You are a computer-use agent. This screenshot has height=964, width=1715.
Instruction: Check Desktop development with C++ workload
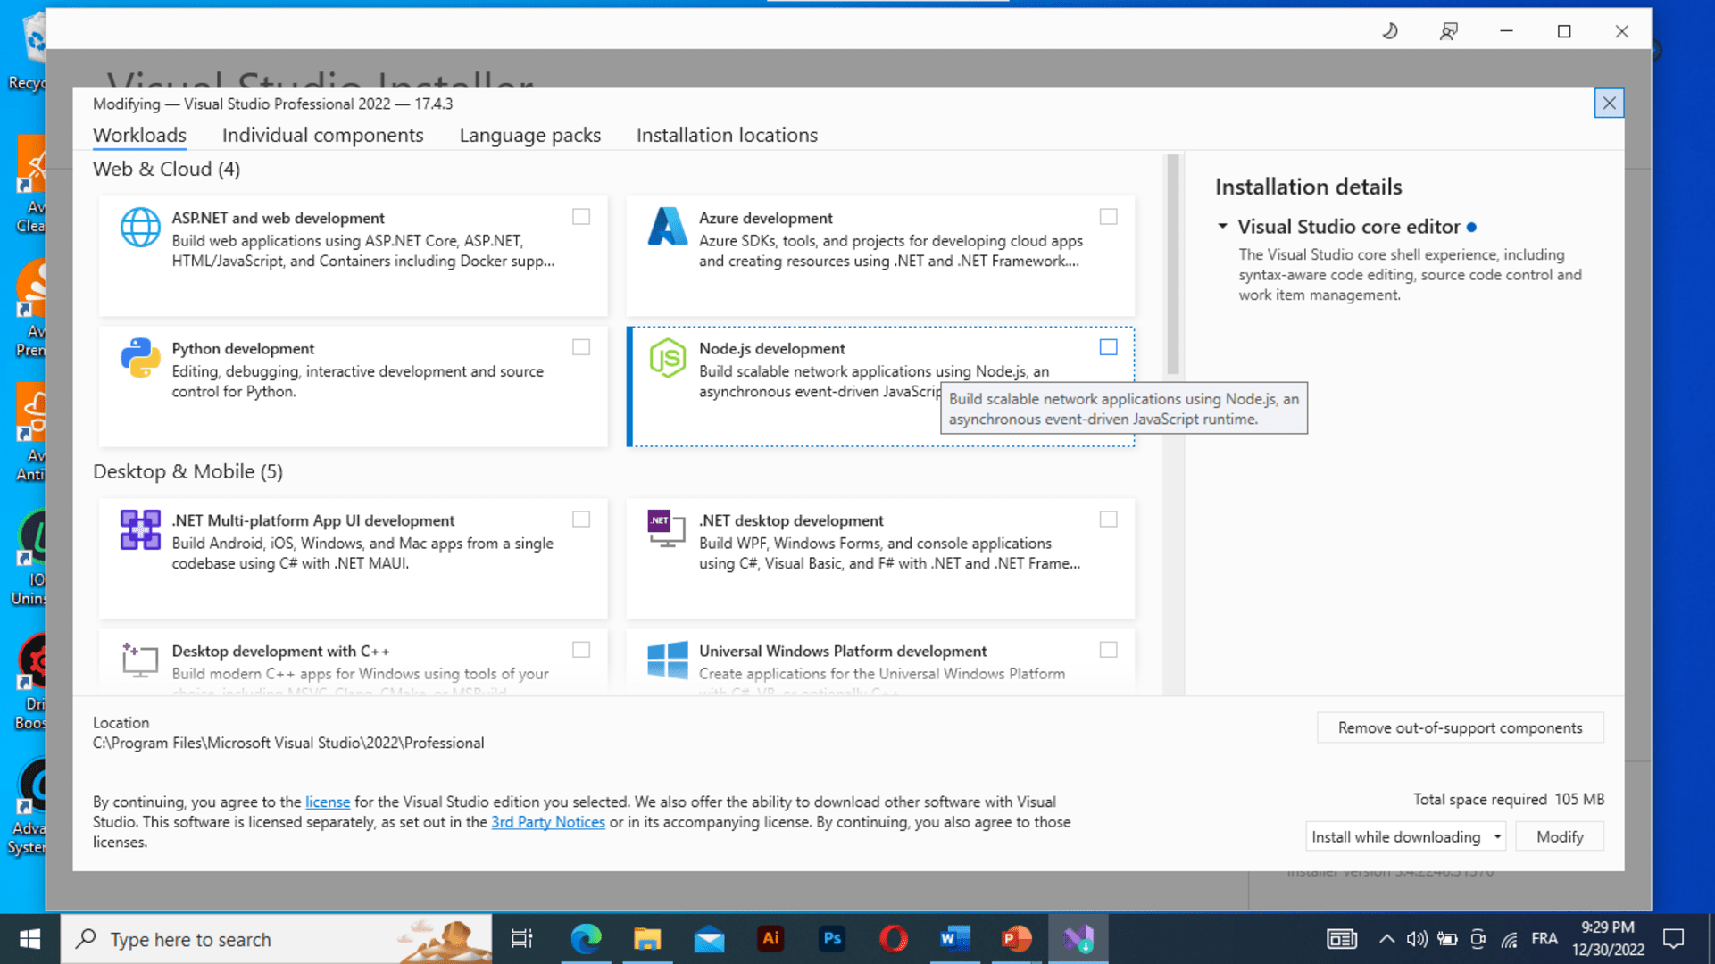(x=581, y=650)
